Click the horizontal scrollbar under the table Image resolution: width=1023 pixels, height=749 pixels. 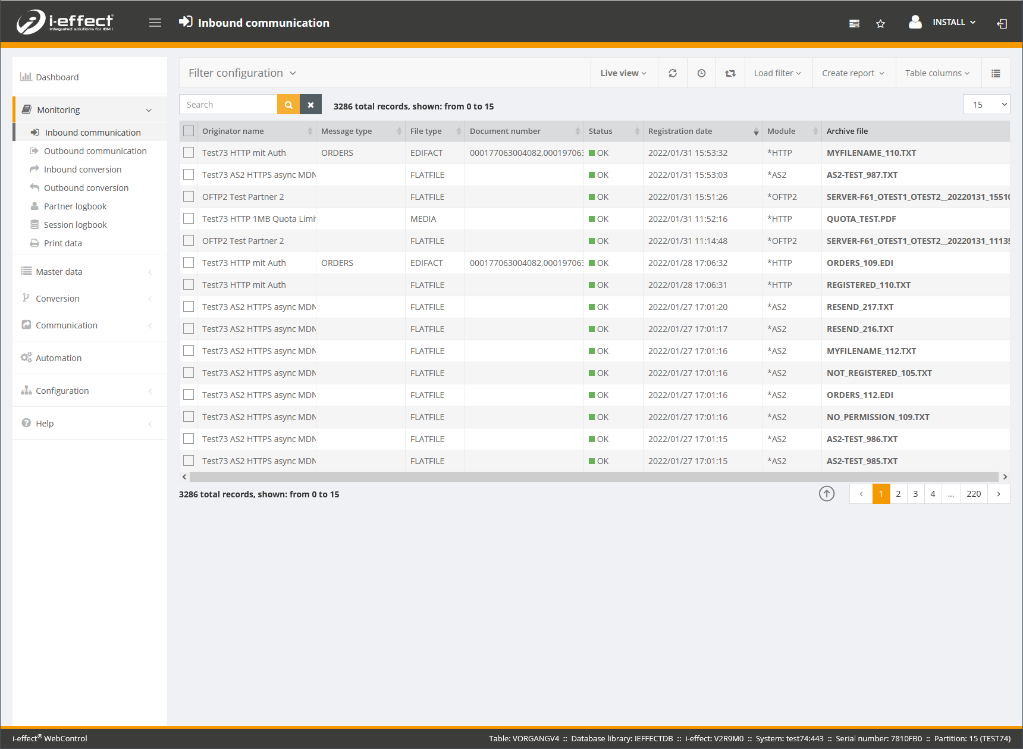pos(594,477)
